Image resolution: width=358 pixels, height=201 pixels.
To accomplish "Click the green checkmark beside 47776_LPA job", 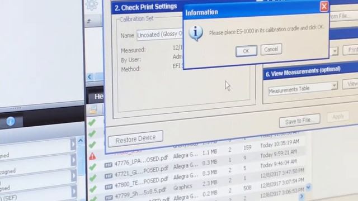I will point(92,167).
